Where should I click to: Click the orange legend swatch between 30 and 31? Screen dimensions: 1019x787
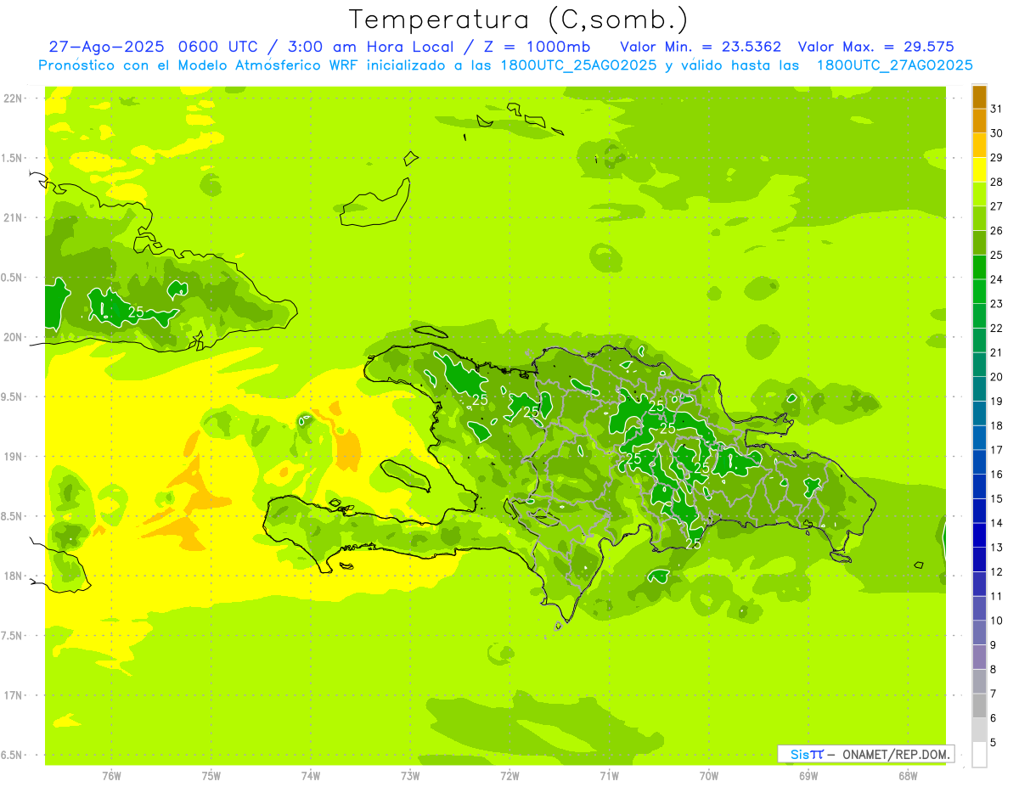[979, 121]
